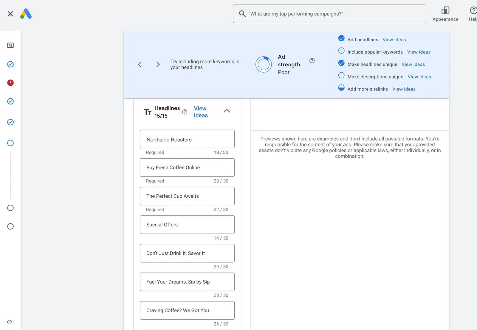This screenshot has height=330, width=477.
Task: Click the search magnifier icon
Action: point(242,14)
